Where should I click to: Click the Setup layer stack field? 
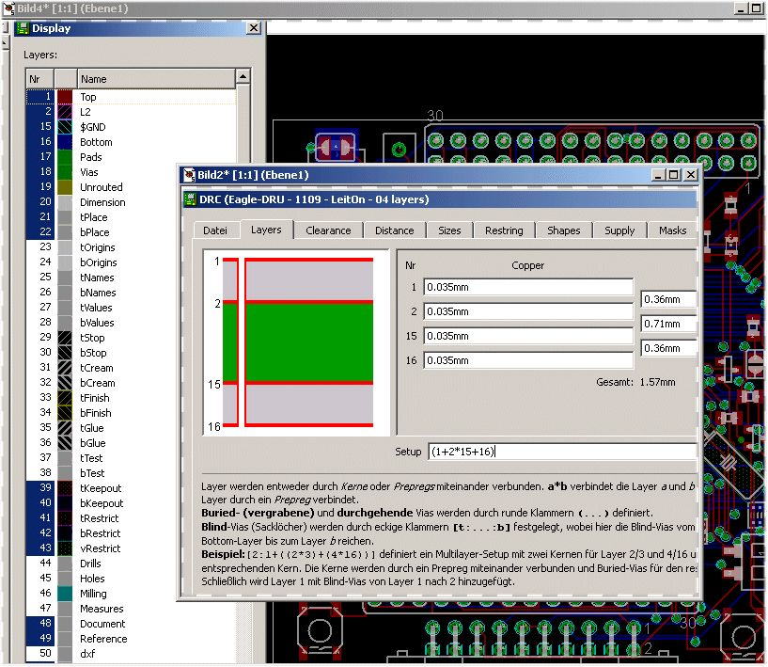561,452
